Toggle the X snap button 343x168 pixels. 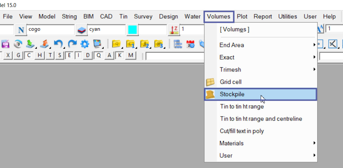[x=8, y=55]
